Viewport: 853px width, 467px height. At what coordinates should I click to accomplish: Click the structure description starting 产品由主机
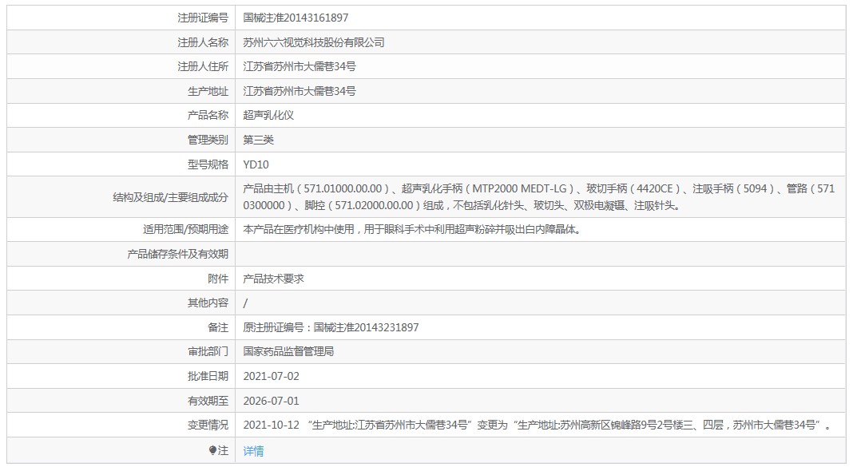pyautogui.click(x=538, y=197)
